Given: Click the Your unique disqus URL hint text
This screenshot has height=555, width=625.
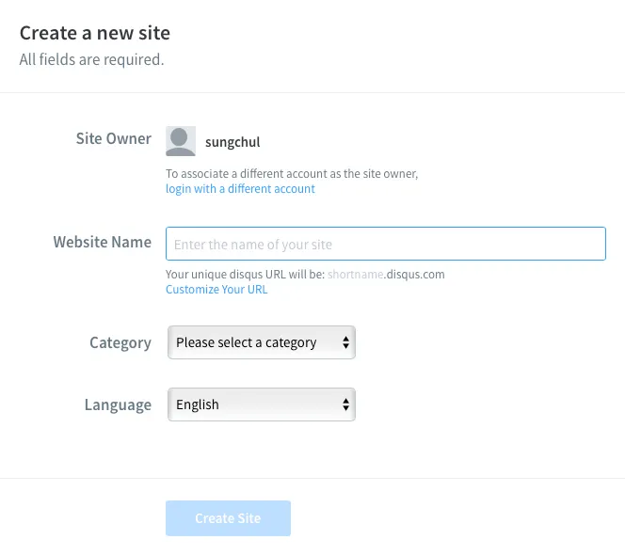Looking at the screenshot, I should click(x=245, y=275).
